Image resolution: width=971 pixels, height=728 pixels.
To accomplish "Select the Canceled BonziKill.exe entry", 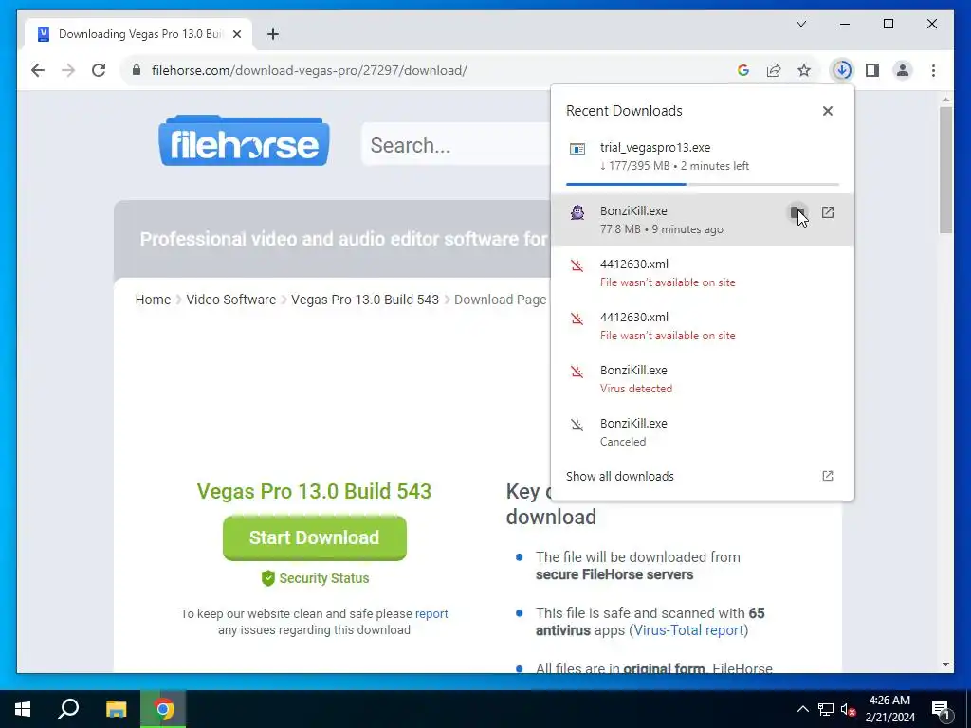I will [x=703, y=432].
